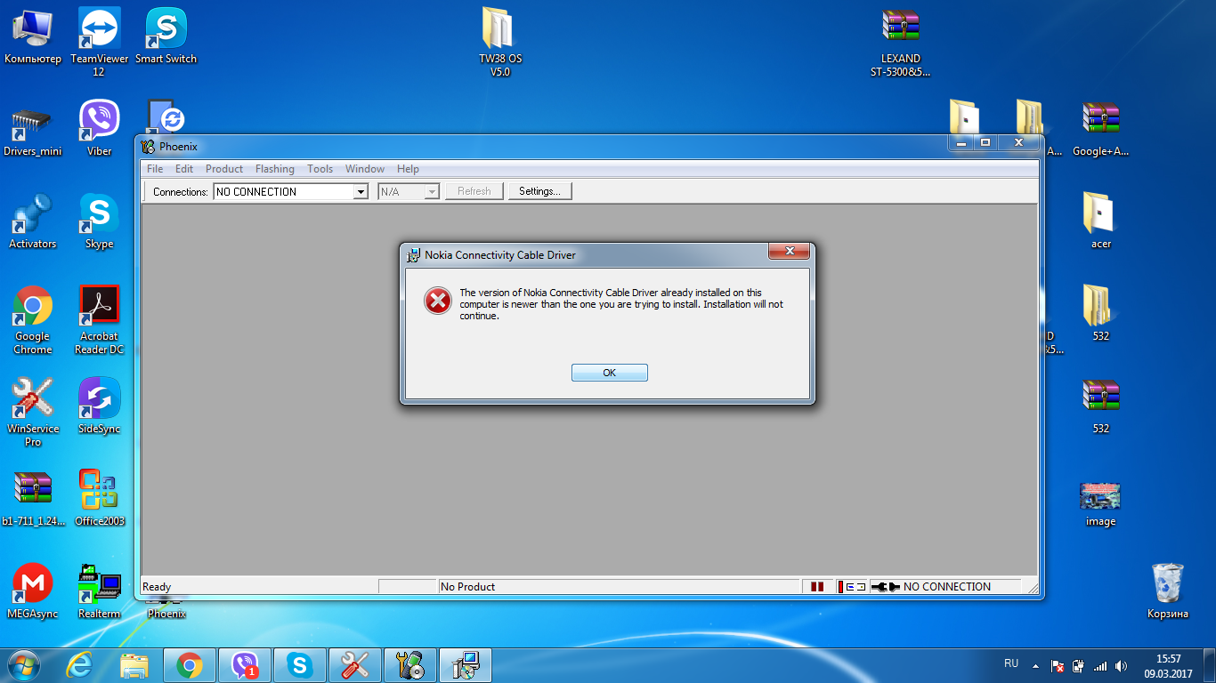Viewport: 1216px width, 683px height.
Task: Click the 'Ready' status bar text
Action: click(x=157, y=587)
